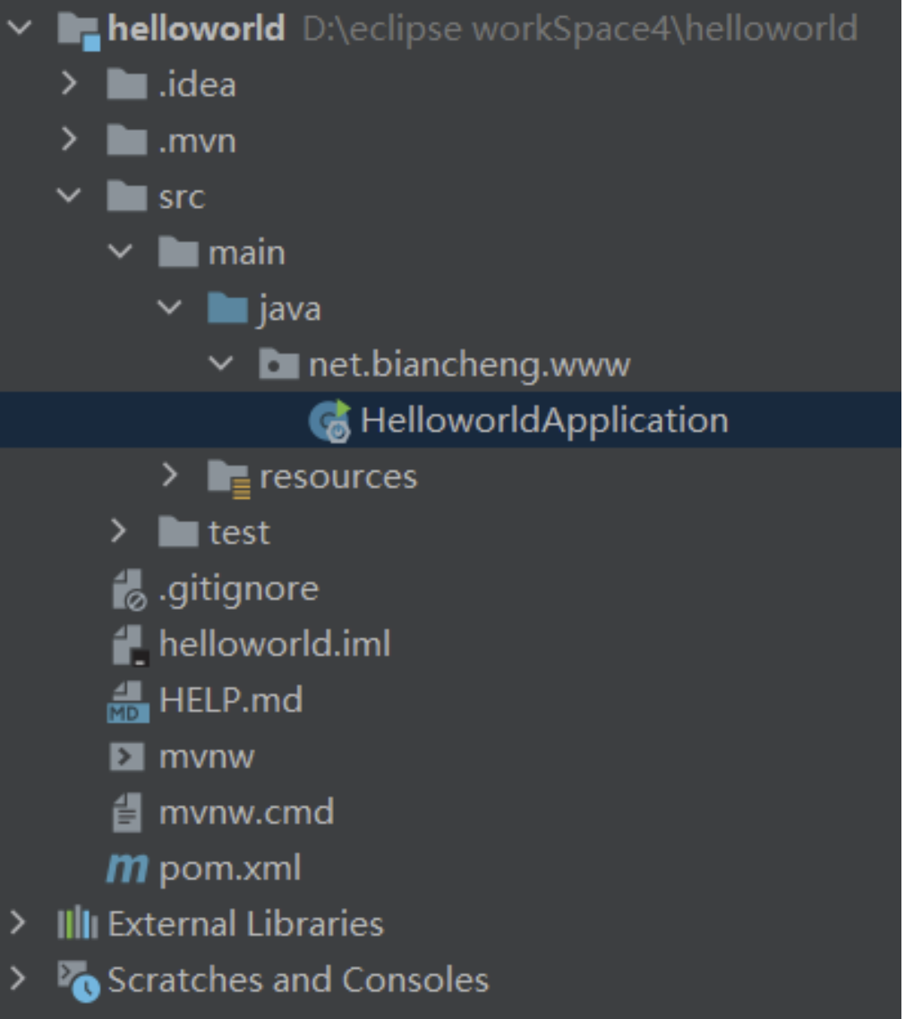This screenshot has width=905, height=1019.
Task: Click the project path D:\eclipse workSpace4\helloworld
Action: (581, 30)
